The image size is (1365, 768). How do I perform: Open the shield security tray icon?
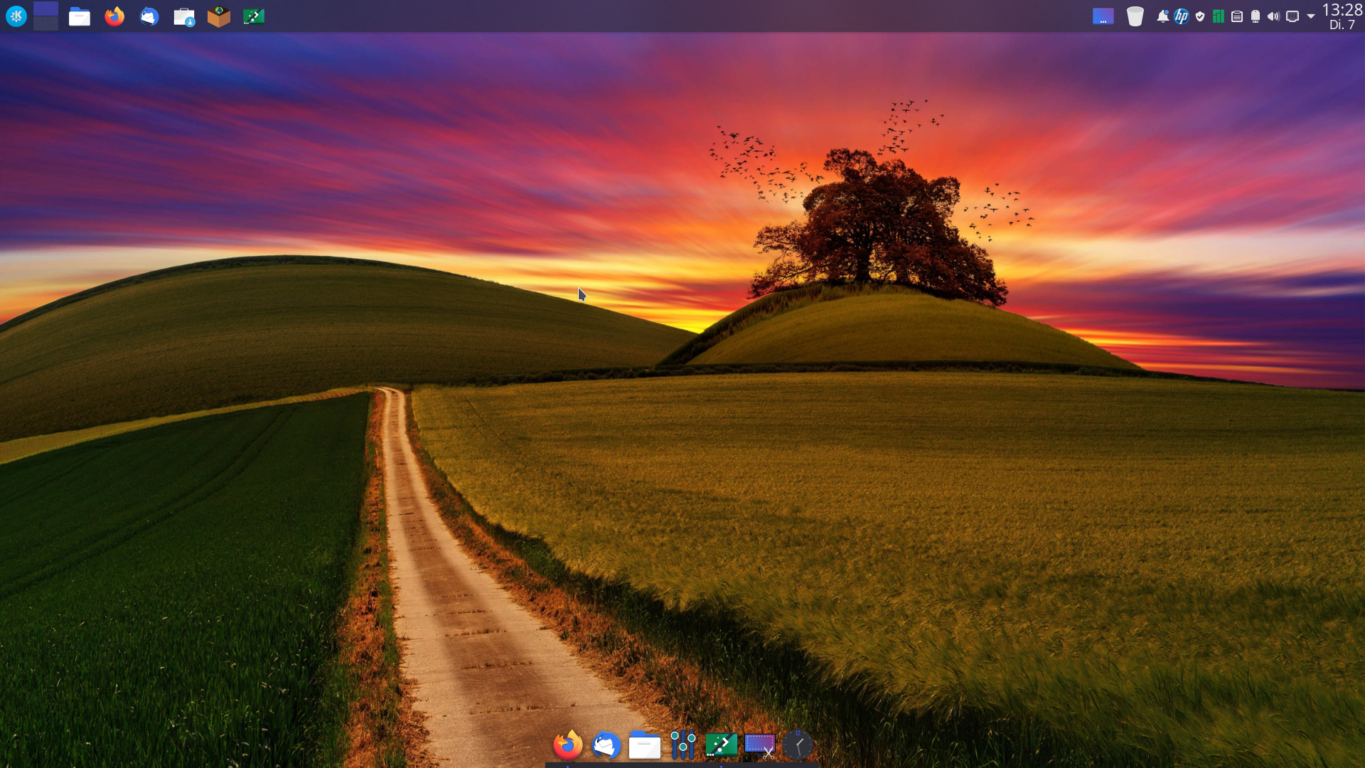(1200, 16)
